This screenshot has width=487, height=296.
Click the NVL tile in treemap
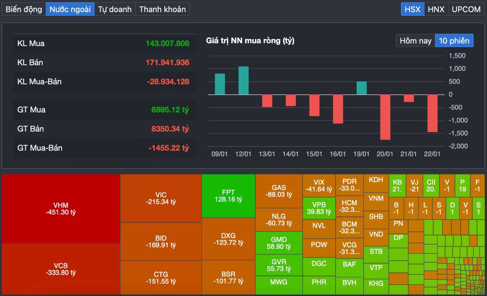[319, 229]
